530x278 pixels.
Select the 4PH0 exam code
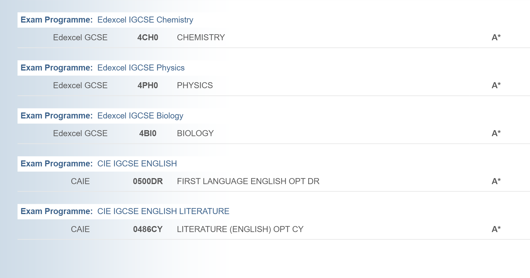[148, 86]
